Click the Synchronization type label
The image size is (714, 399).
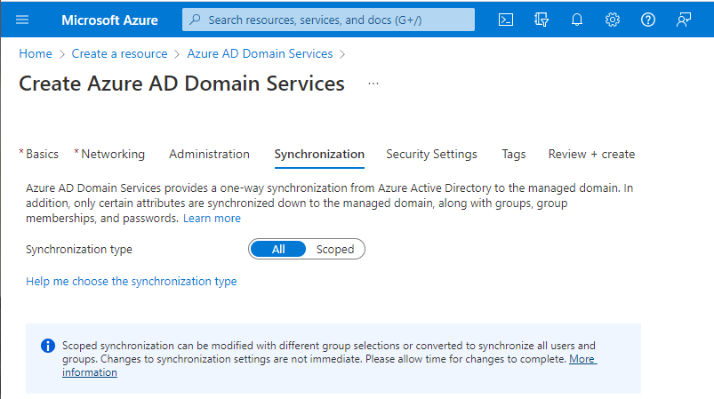(79, 250)
